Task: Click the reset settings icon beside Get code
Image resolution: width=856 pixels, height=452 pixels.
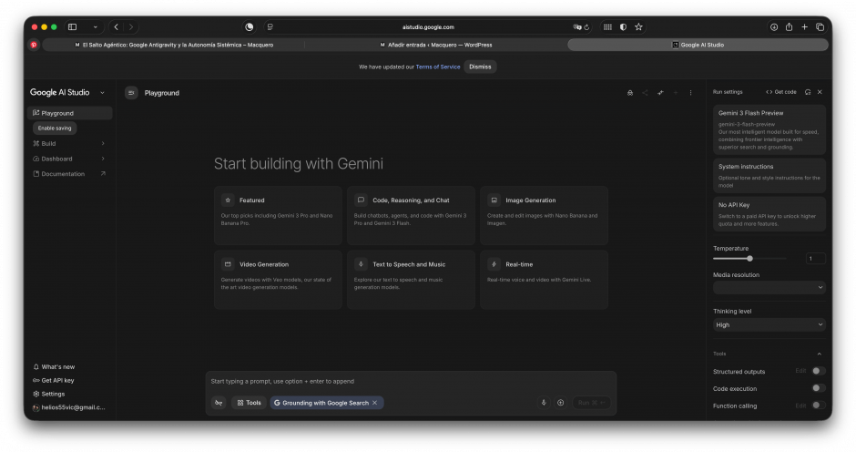Action: click(808, 92)
